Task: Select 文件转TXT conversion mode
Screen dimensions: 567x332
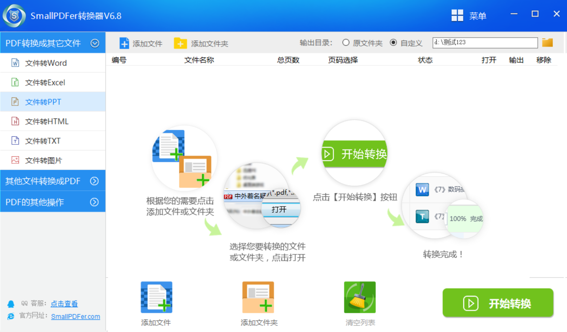Action: click(53, 141)
